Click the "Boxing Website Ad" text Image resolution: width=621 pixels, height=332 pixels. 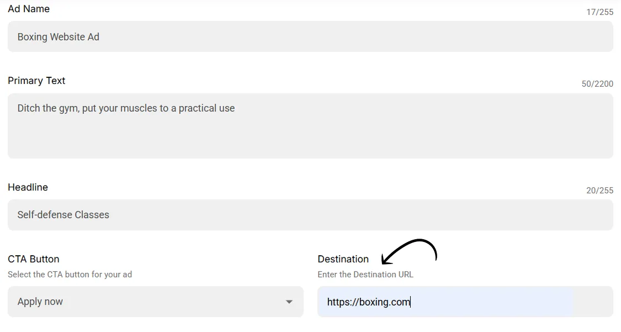(x=59, y=36)
